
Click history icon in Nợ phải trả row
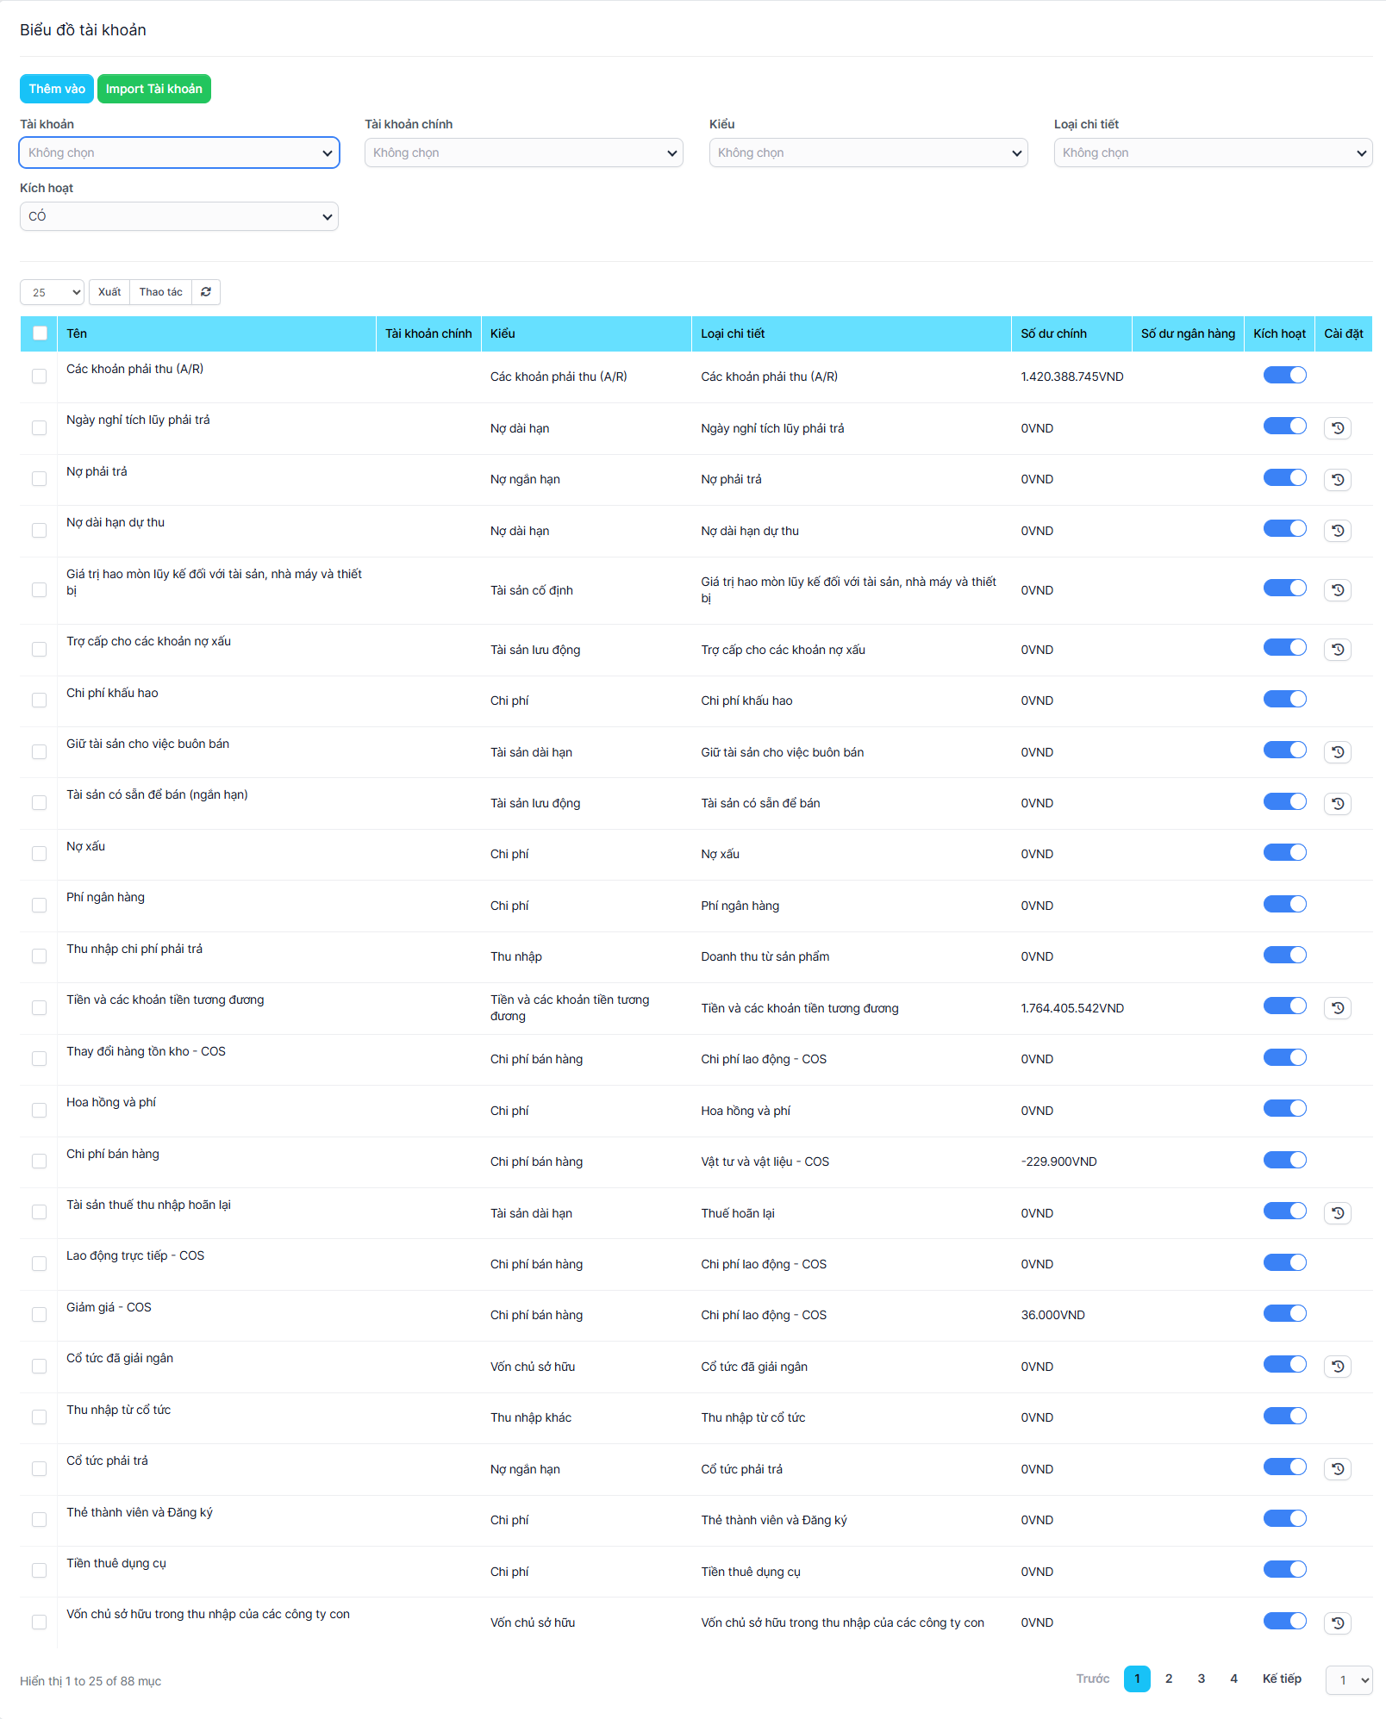click(x=1337, y=480)
